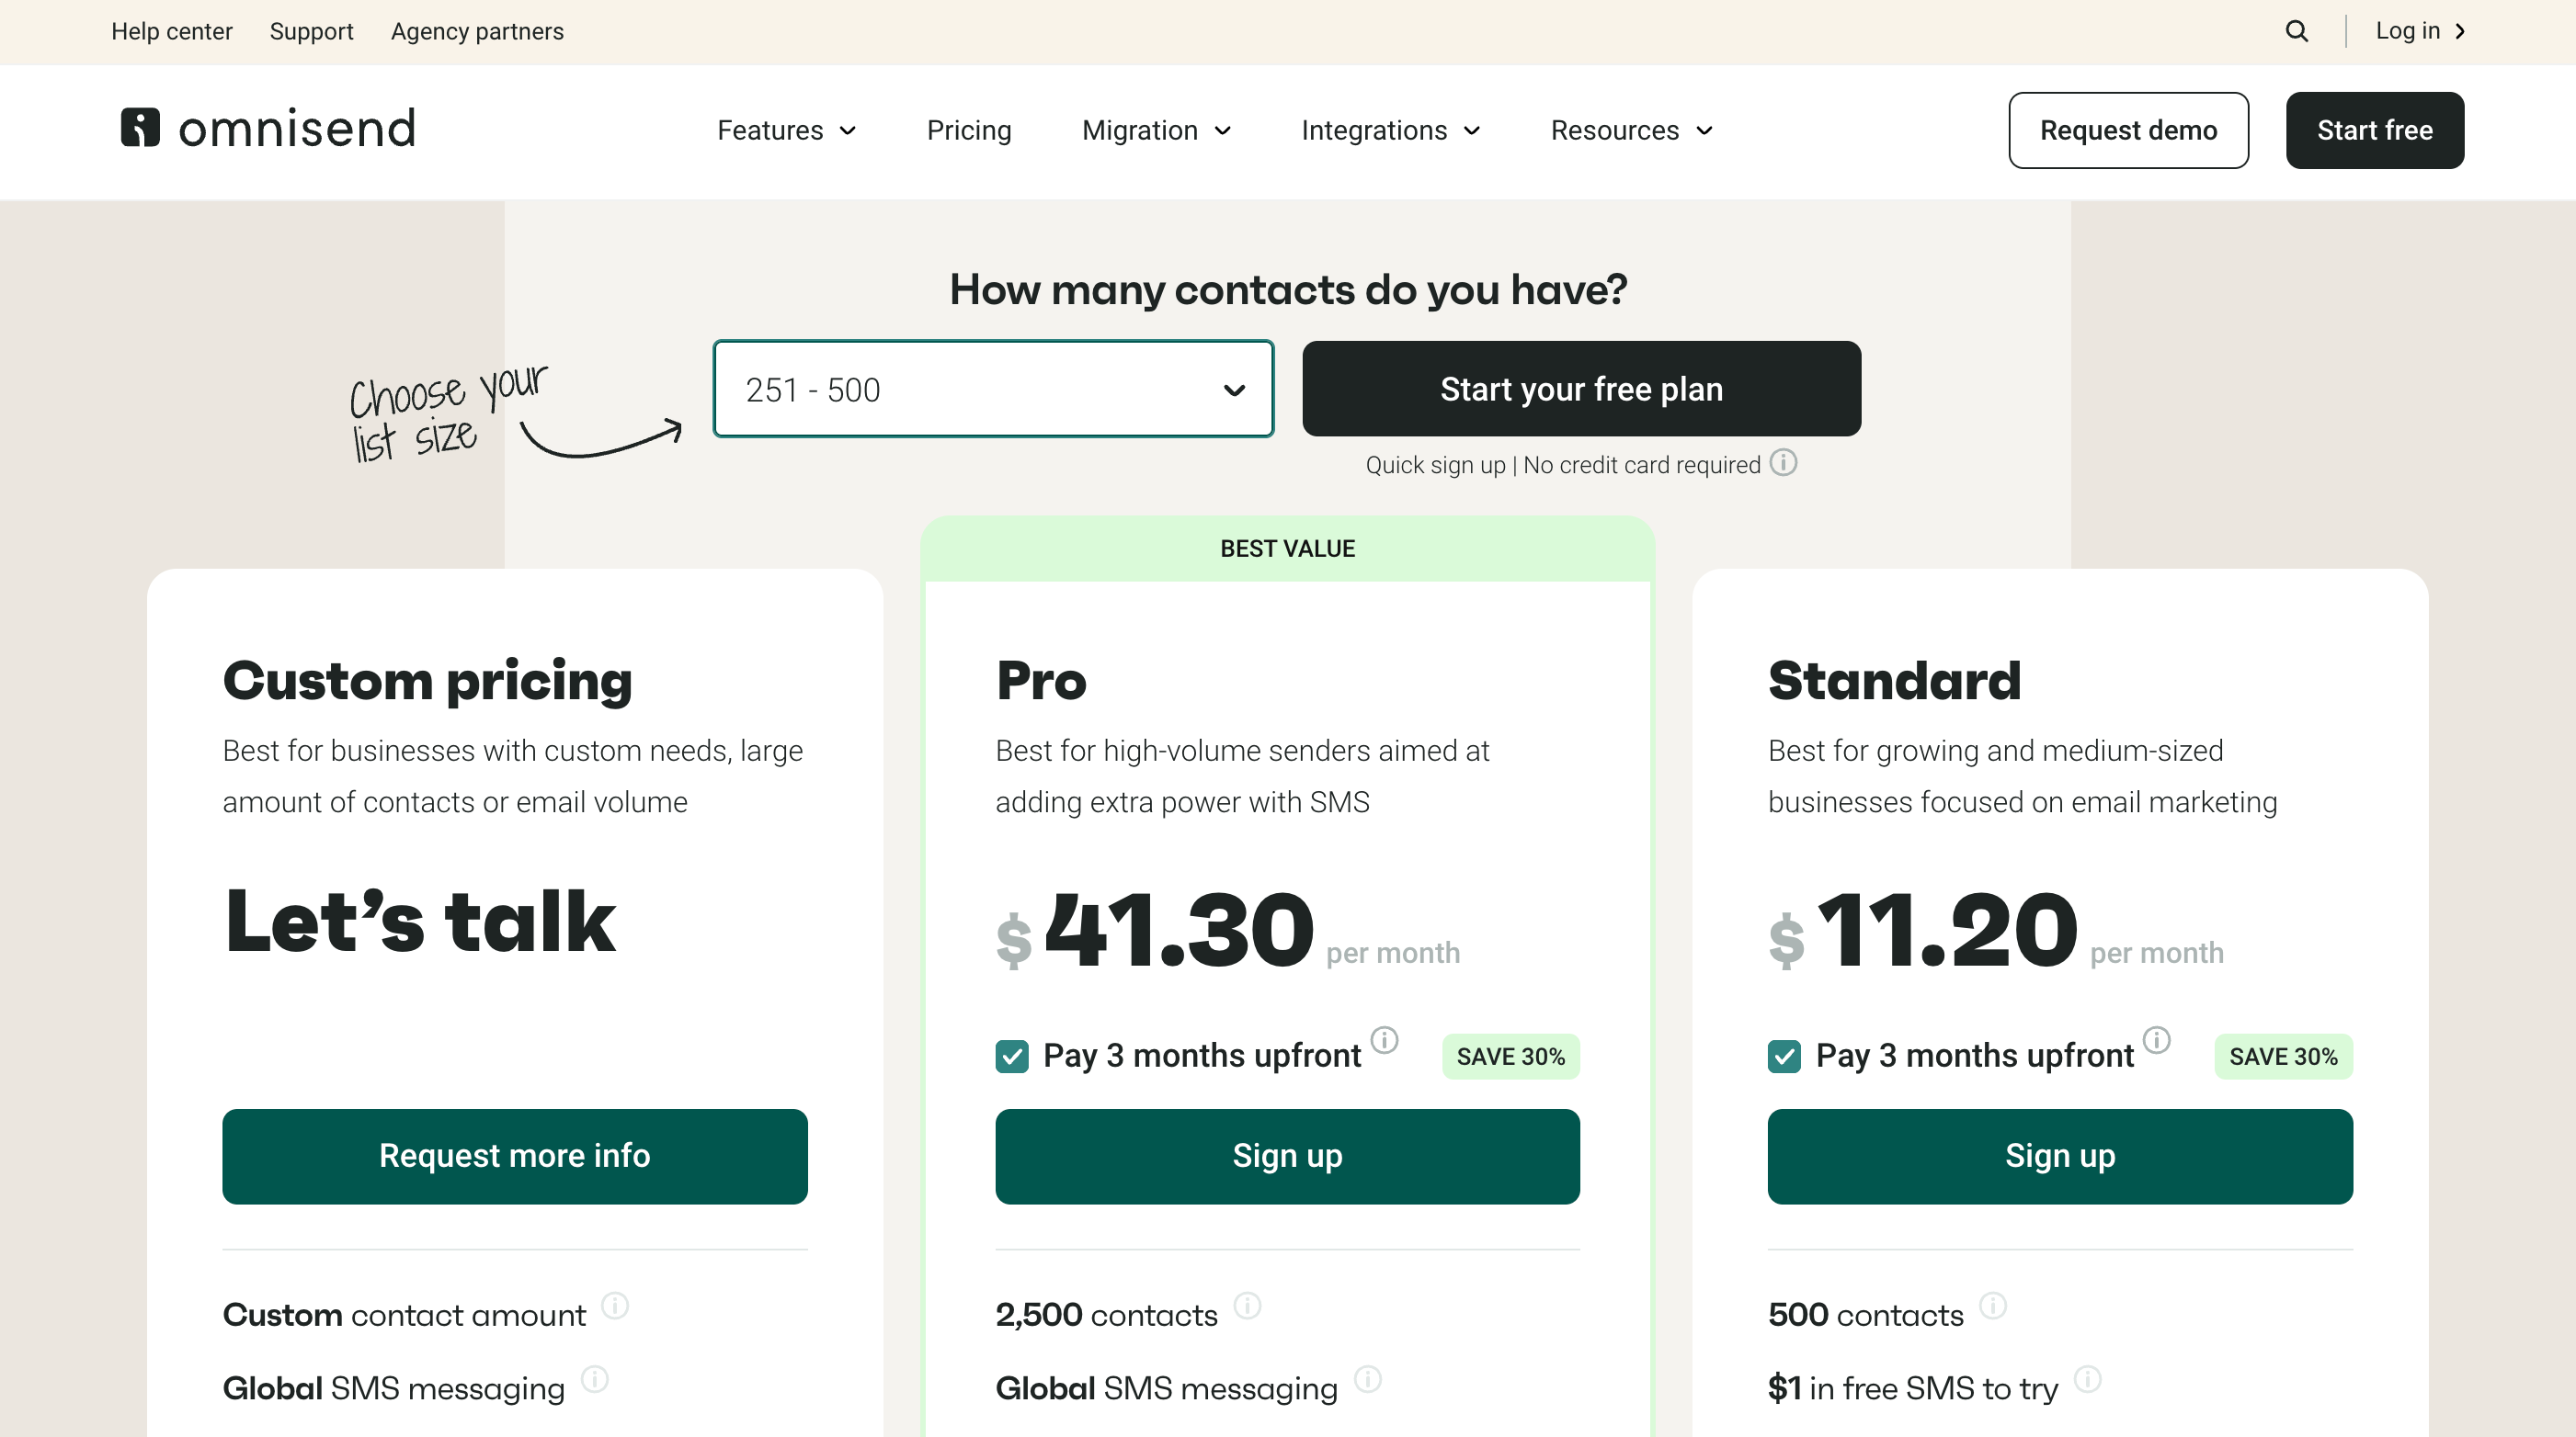Click info icon beside free SMS to try
Screen dimensions: 2576x1437
(x=2088, y=1379)
